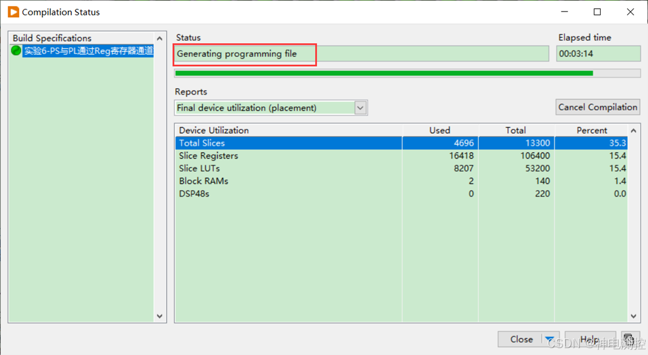This screenshot has width=648, height=355.
Task: Select the Total Slices row
Action: (x=401, y=143)
